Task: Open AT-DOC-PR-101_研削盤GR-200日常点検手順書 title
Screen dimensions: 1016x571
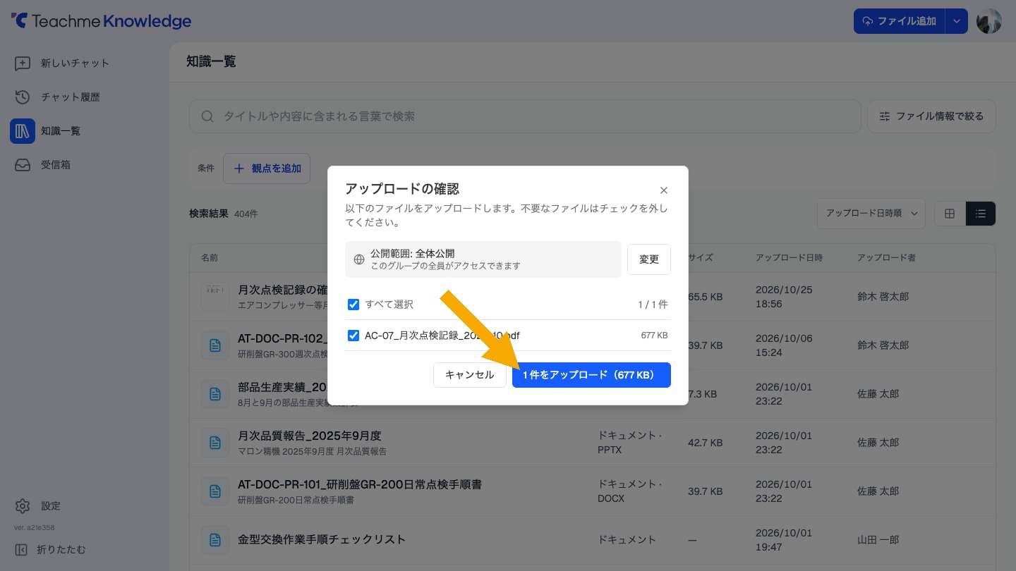Action: (x=360, y=484)
